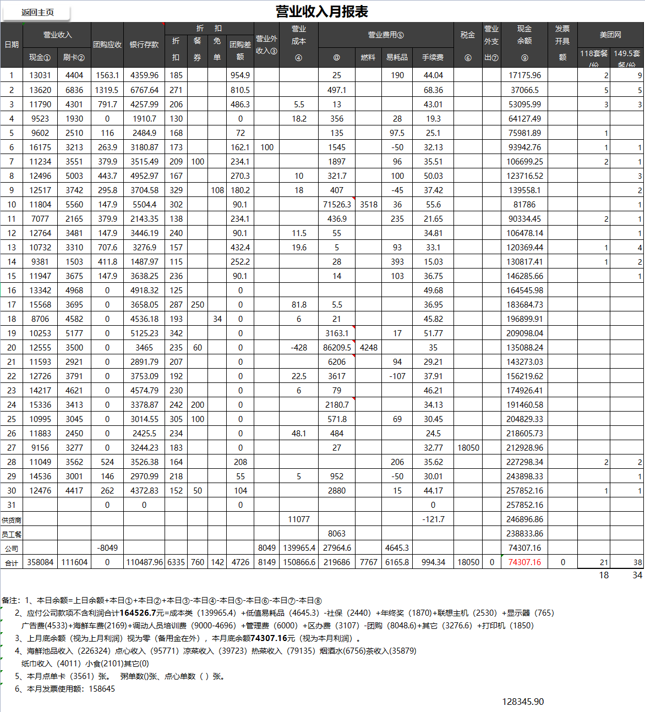Select the 银行存款 column header
The image size is (645, 712).
click(144, 45)
